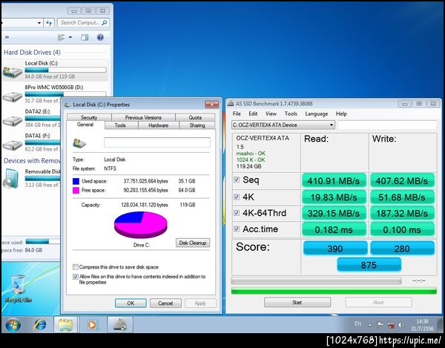Start the AS SSD benchmark
Image resolution: width=445 pixels, height=348 pixels.
(297, 302)
